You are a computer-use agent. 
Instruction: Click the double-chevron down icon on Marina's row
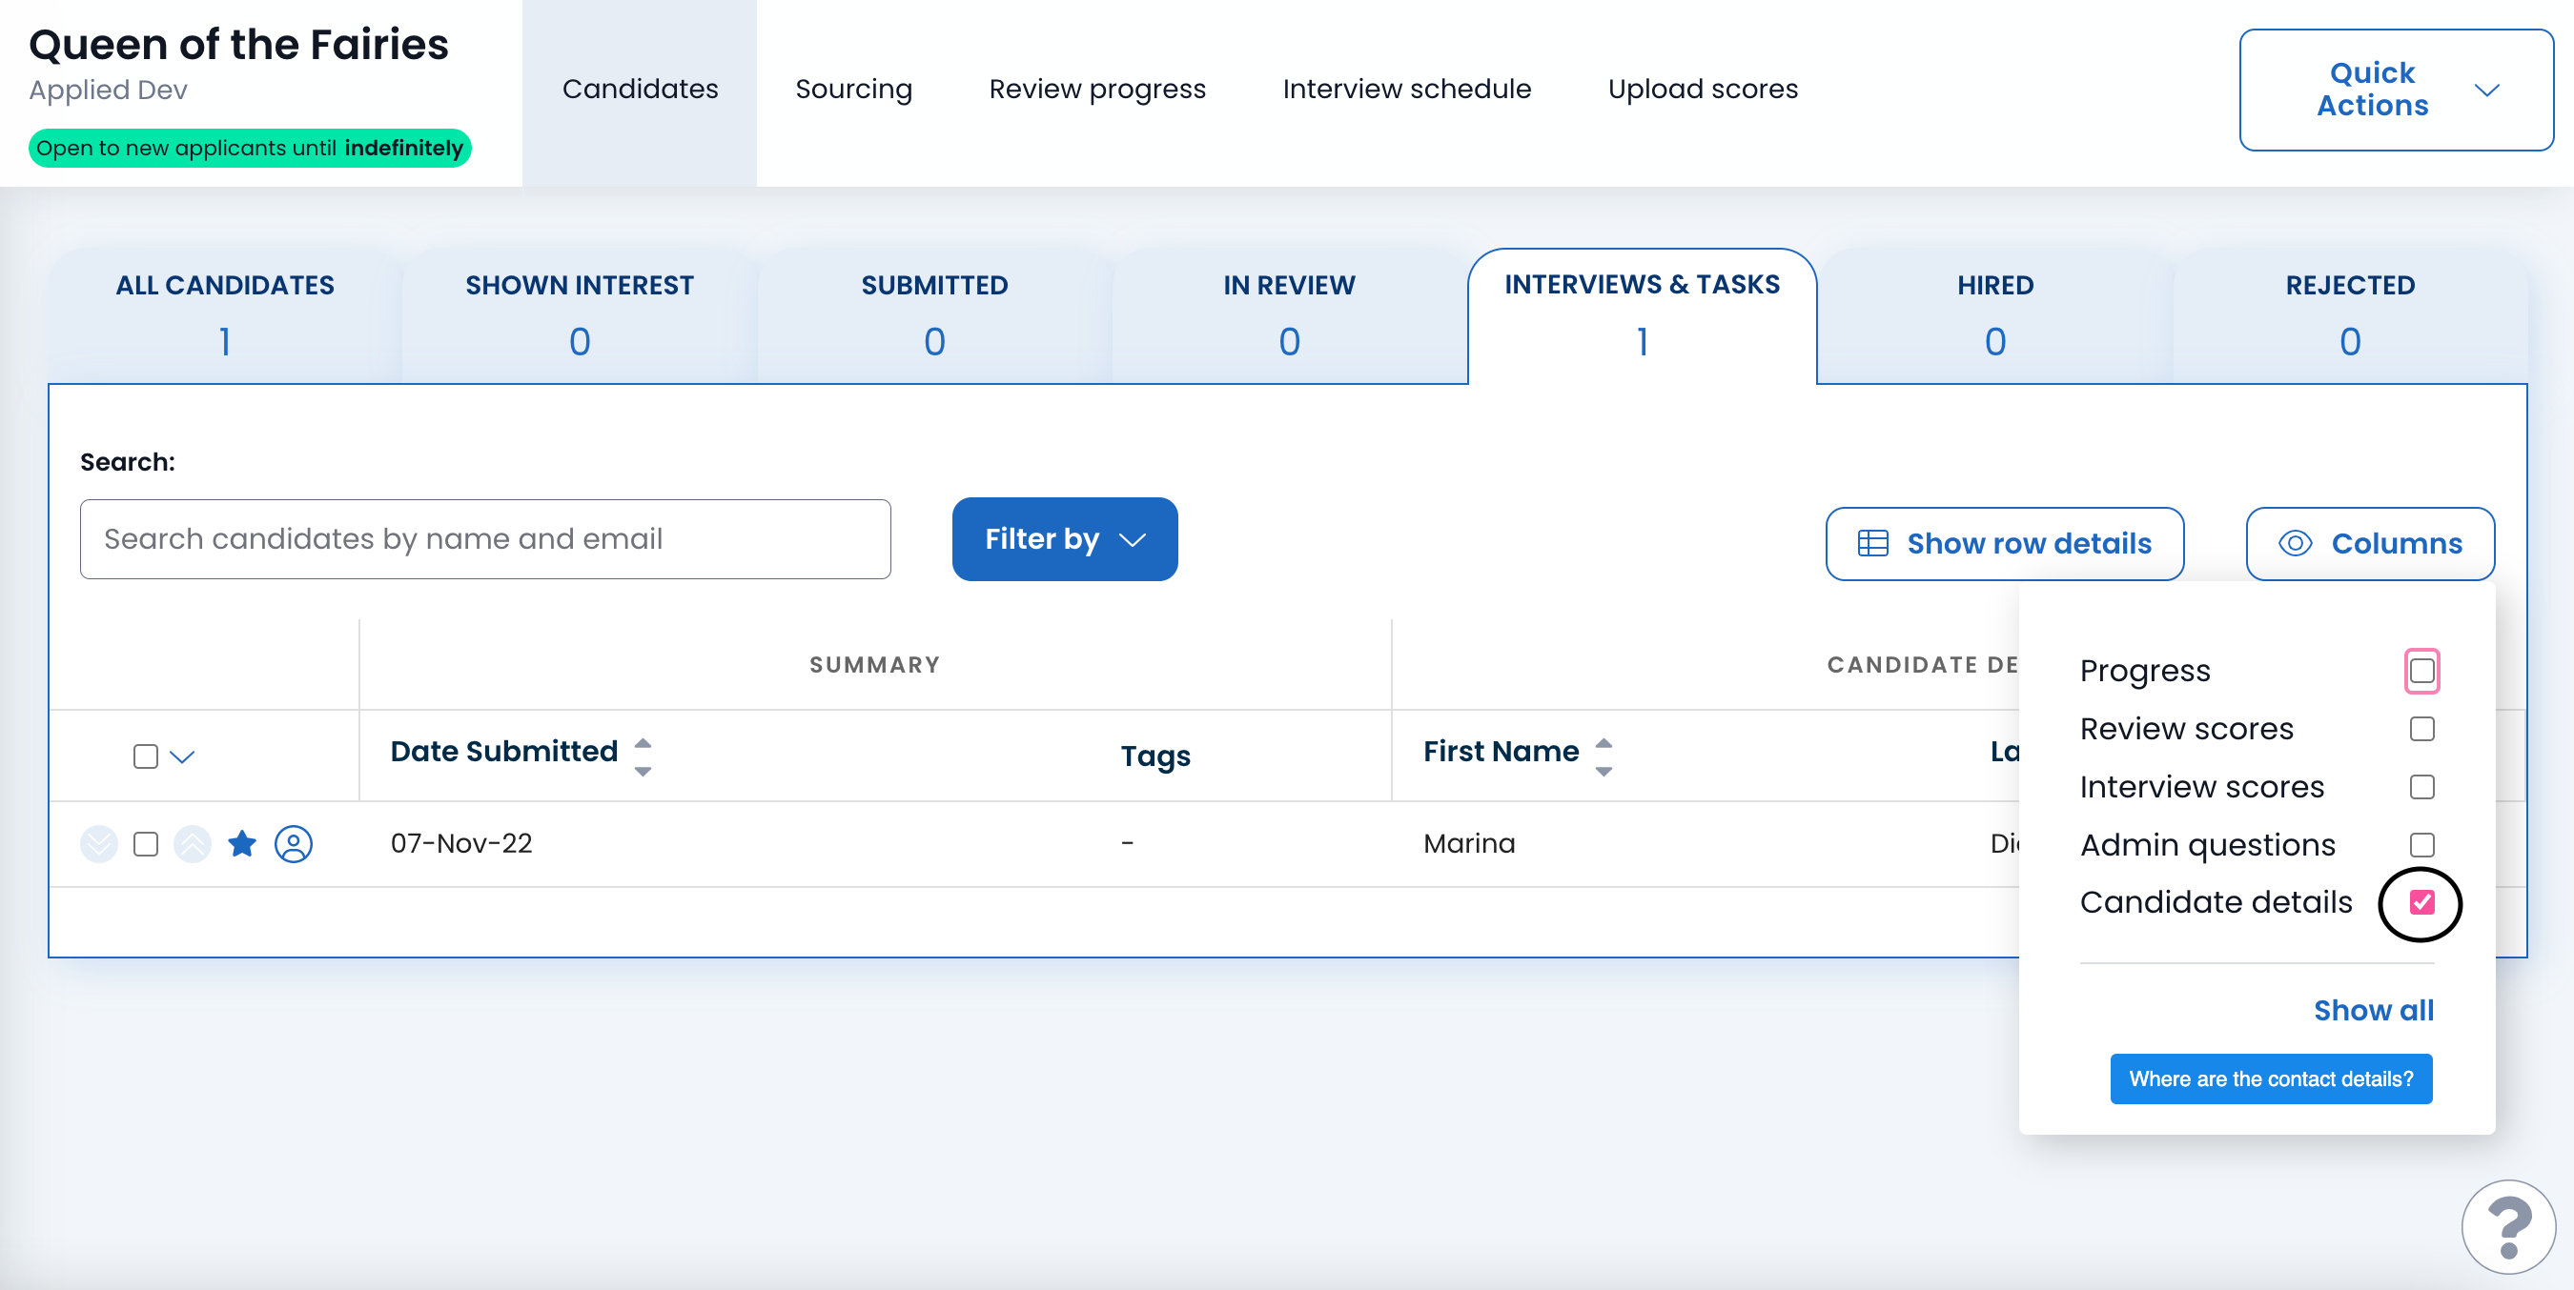(x=99, y=844)
